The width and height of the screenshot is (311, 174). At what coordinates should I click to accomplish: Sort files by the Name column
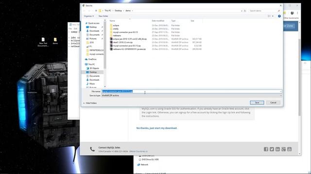[112, 21]
